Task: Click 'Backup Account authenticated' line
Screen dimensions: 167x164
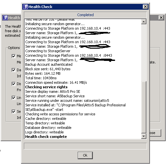Action: [x=49, y=64]
